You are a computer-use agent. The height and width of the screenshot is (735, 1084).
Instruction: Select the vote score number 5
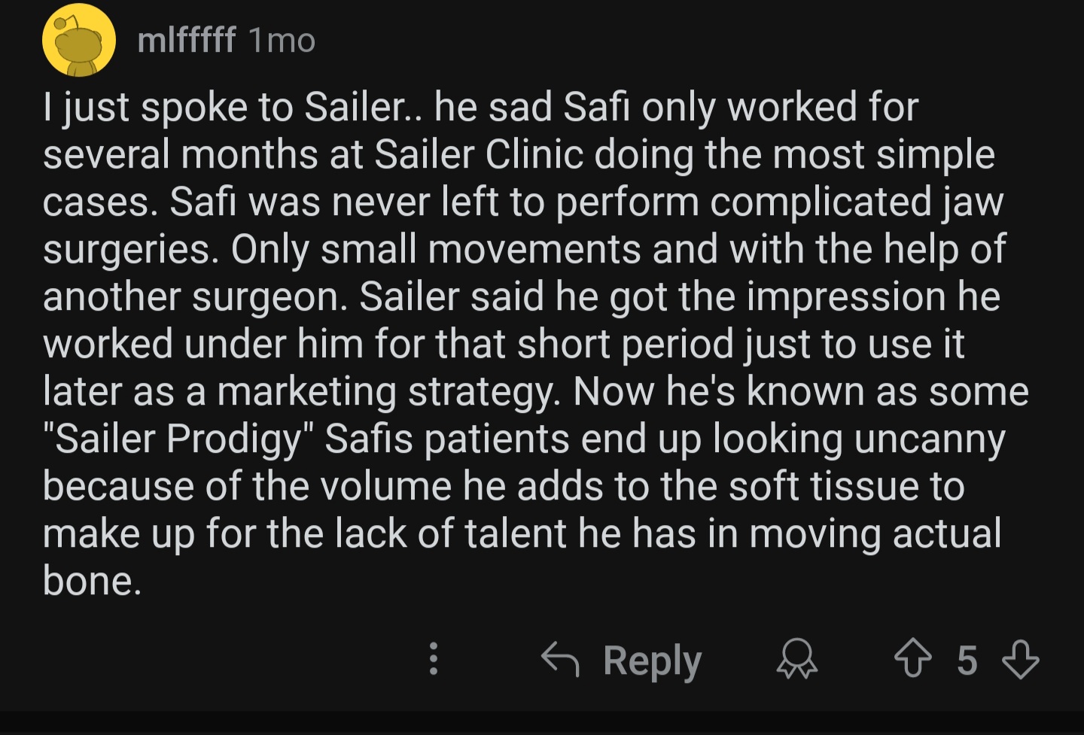pyautogui.click(x=967, y=661)
